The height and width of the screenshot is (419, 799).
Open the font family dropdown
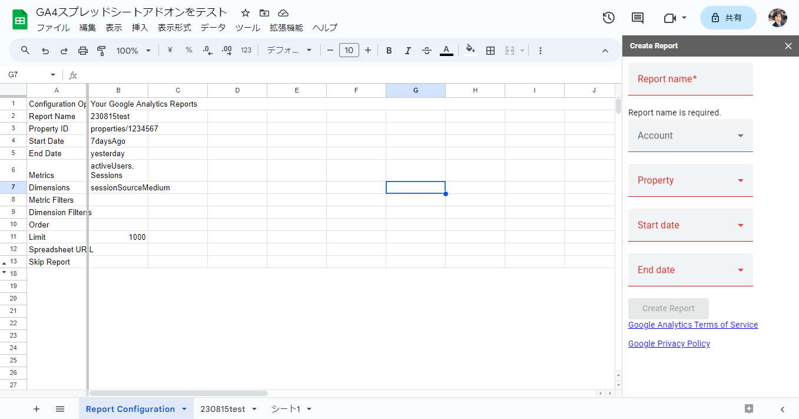(x=289, y=51)
